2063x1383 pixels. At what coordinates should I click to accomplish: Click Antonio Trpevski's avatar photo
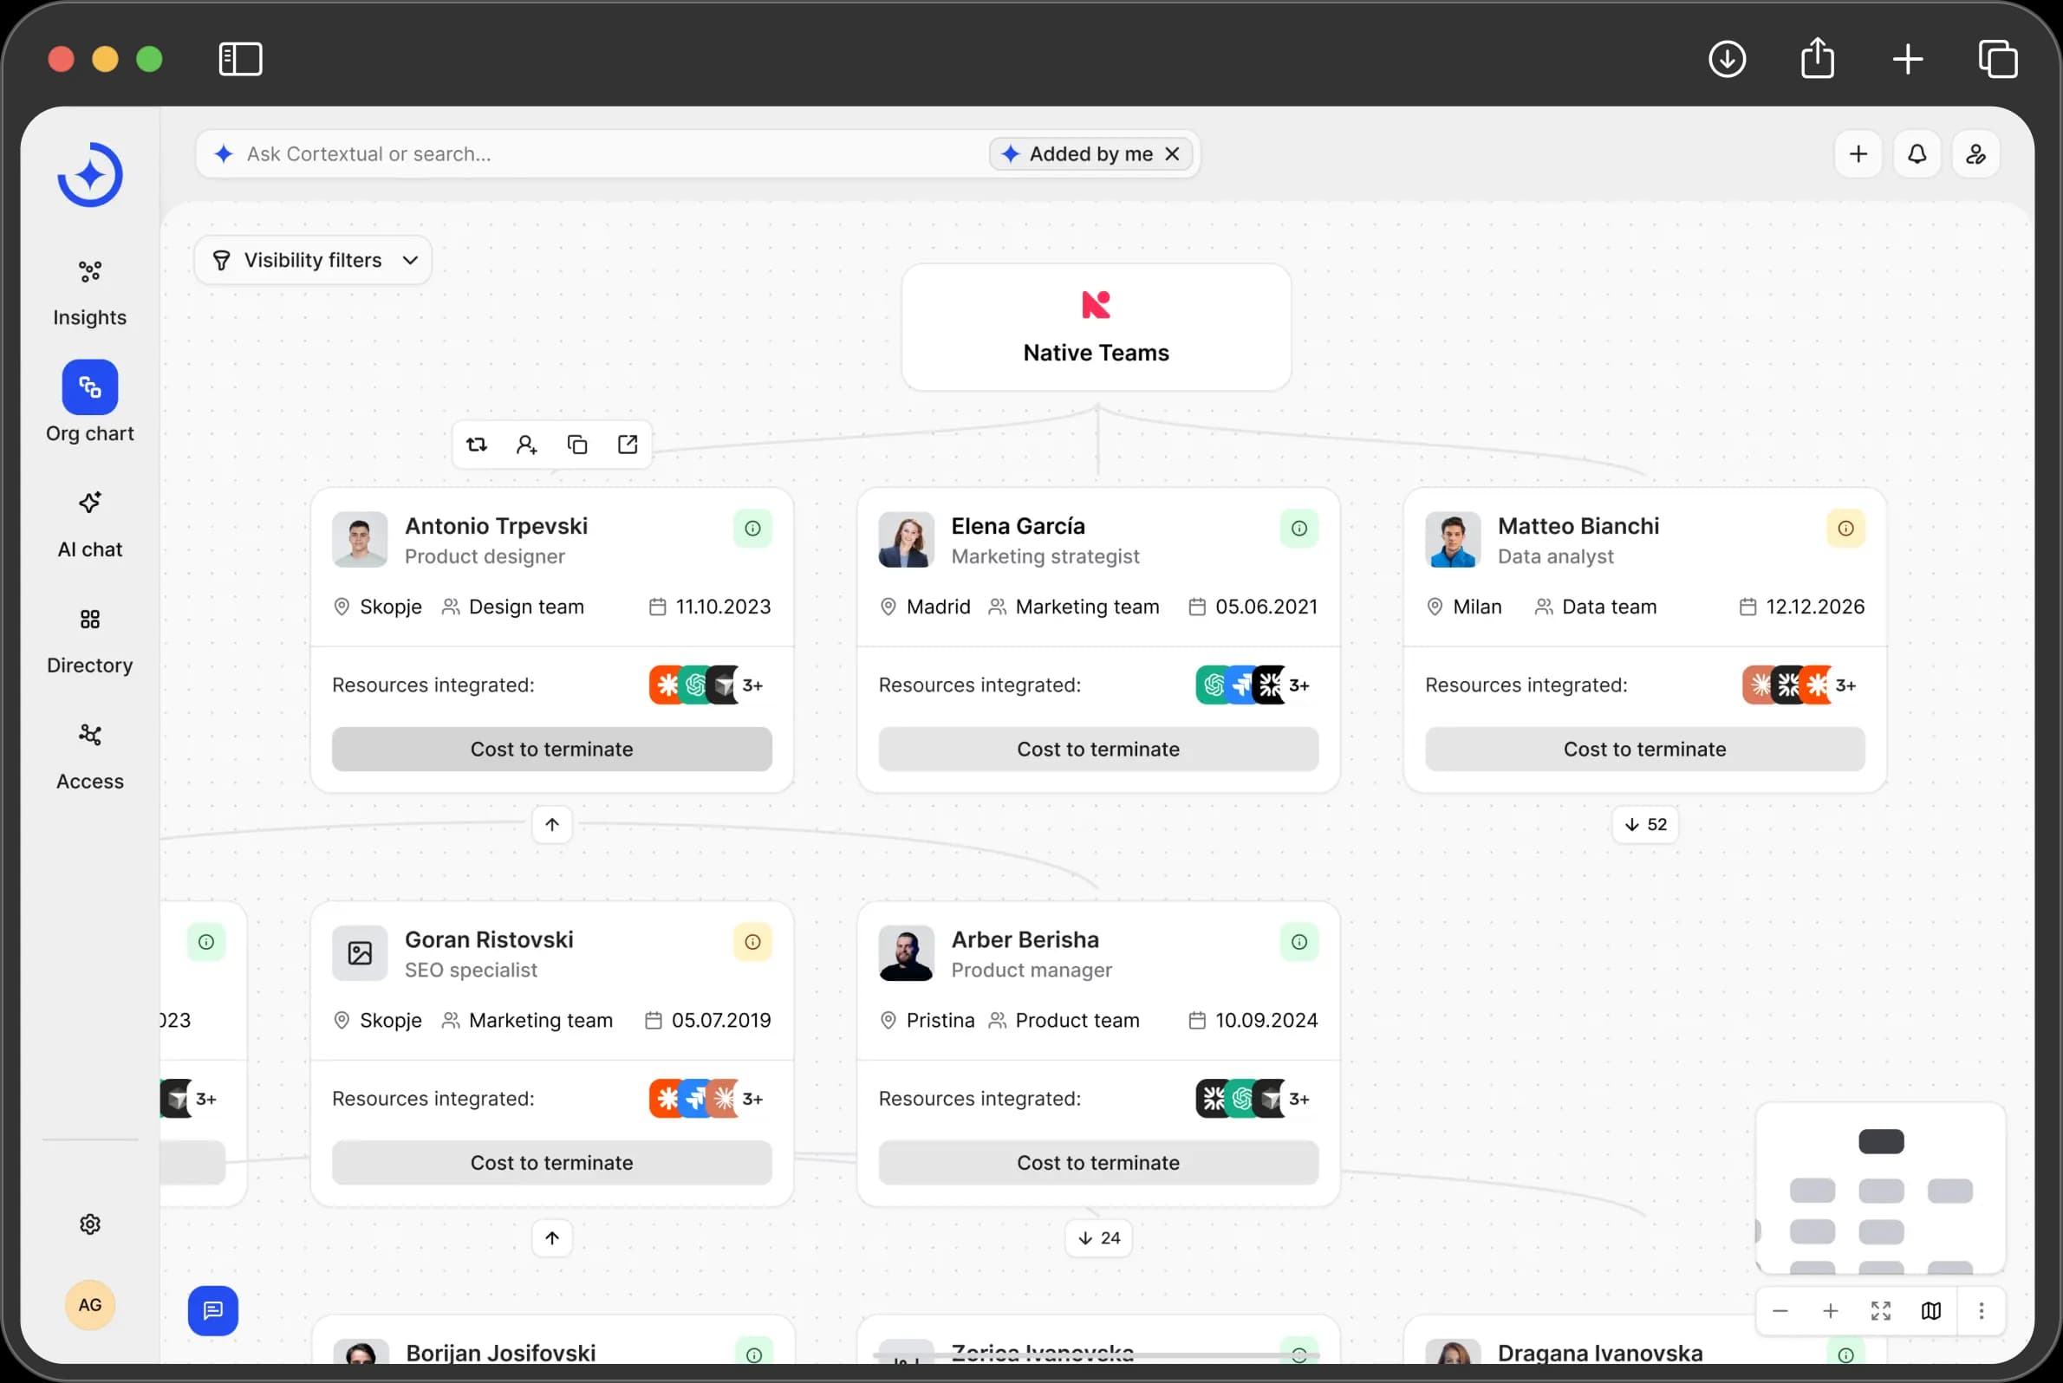tap(360, 540)
